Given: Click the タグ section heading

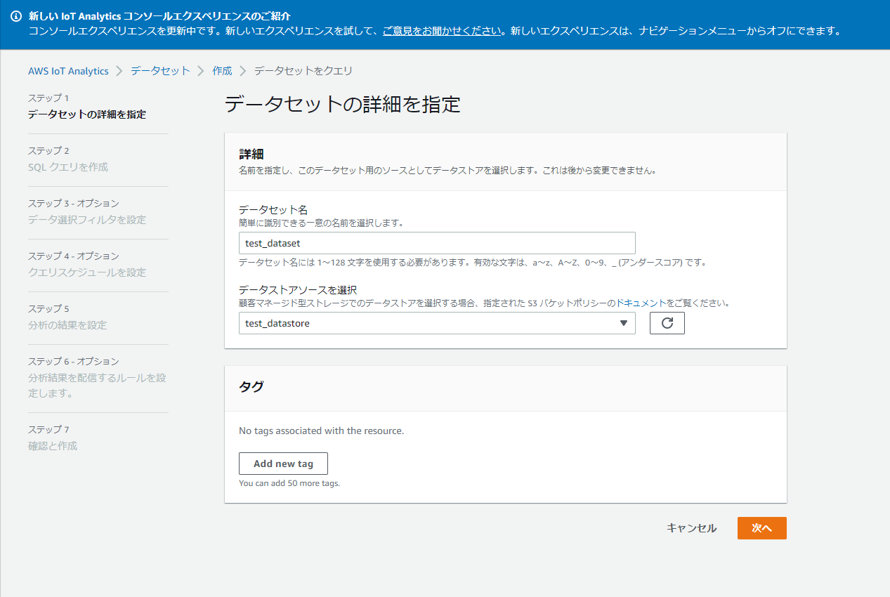Looking at the screenshot, I should [251, 386].
